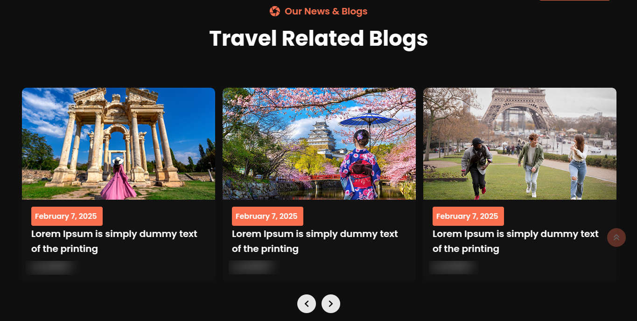637x321 pixels.
Task: Click the date badge under the Eiffel Tower photo
Action: (x=468, y=216)
